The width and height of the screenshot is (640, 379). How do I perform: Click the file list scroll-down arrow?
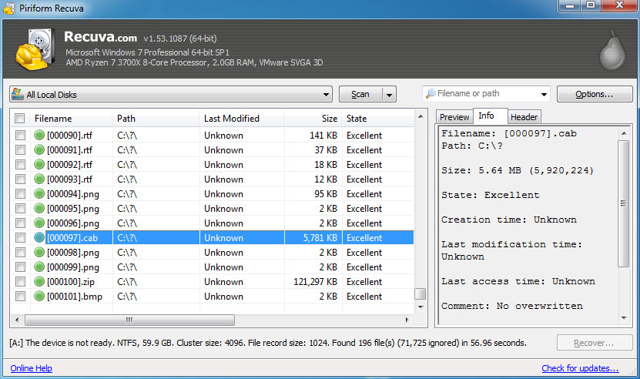click(421, 307)
